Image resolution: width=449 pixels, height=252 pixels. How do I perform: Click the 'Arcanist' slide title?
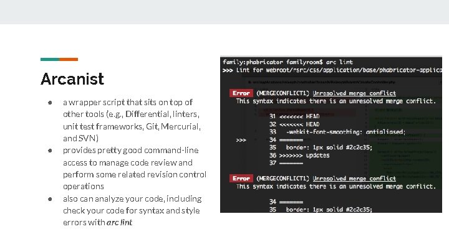pos(72,79)
